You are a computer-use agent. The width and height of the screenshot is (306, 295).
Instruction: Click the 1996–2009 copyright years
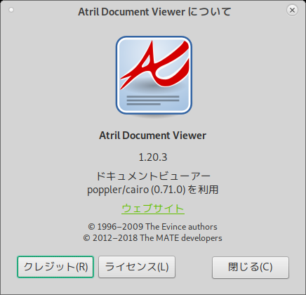click(x=120, y=227)
